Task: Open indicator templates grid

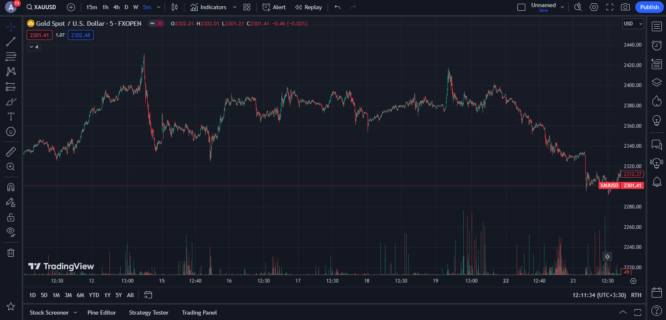Action: pos(247,7)
